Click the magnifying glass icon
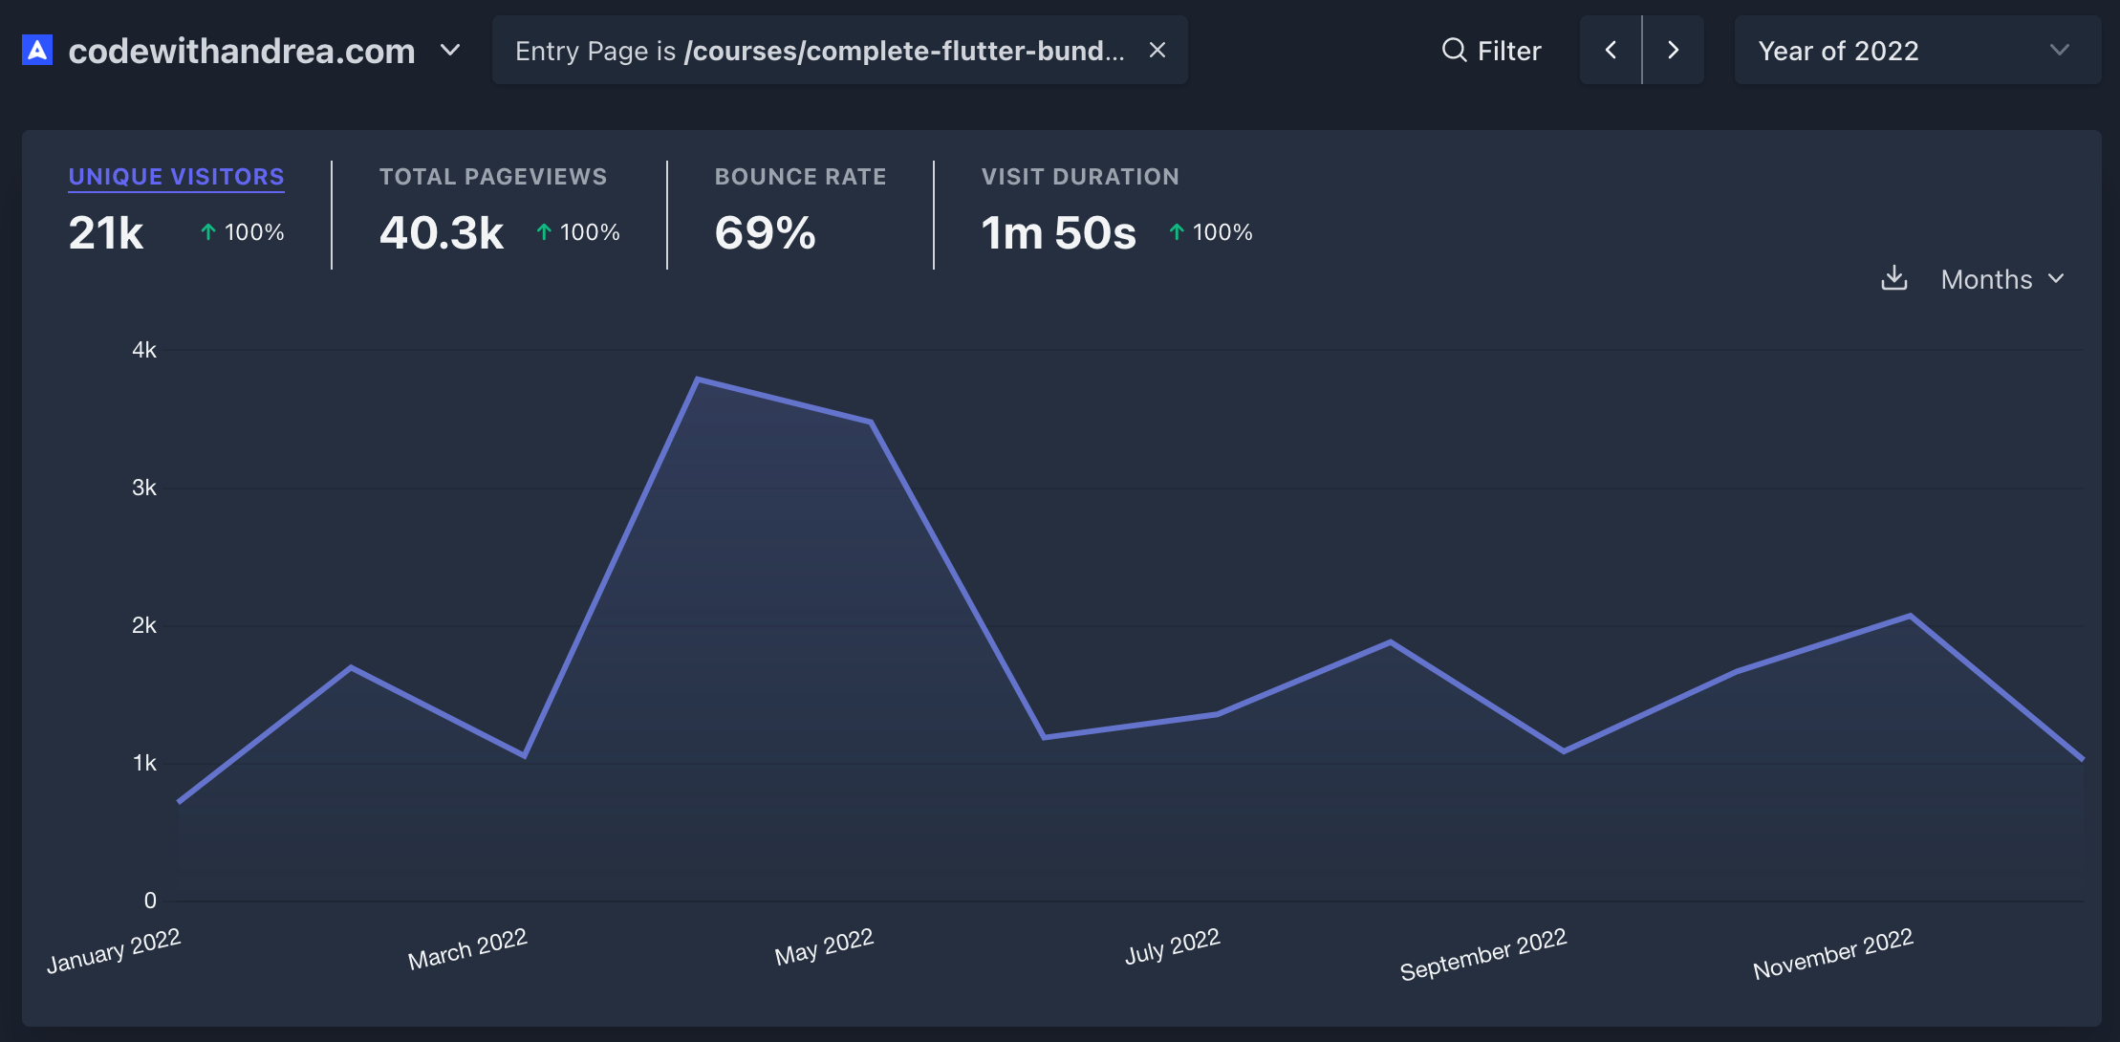This screenshot has width=2120, height=1042. [1453, 50]
